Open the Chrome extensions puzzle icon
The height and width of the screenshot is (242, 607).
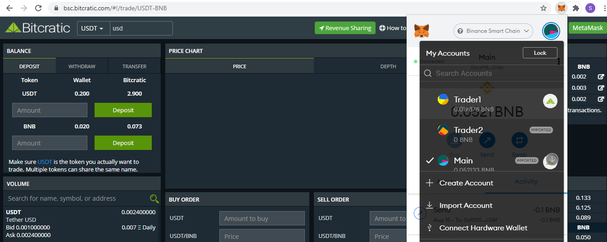(575, 8)
